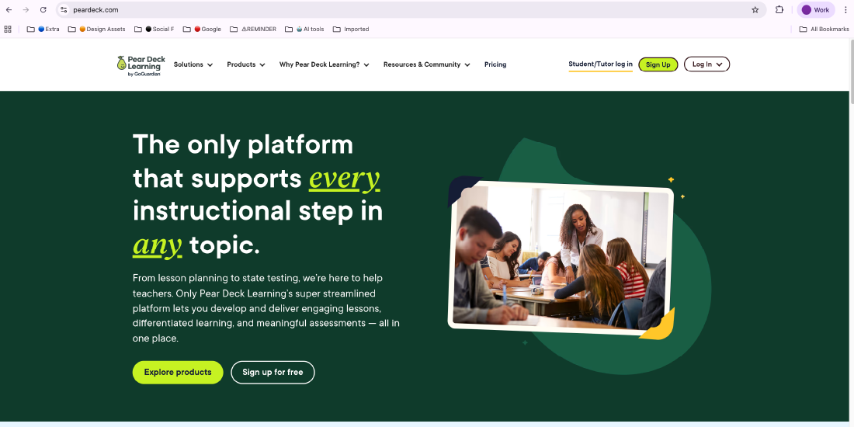Viewport: 854px width, 427px height.
Task: Reload the page with the refresh icon
Action: pos(43,10)
